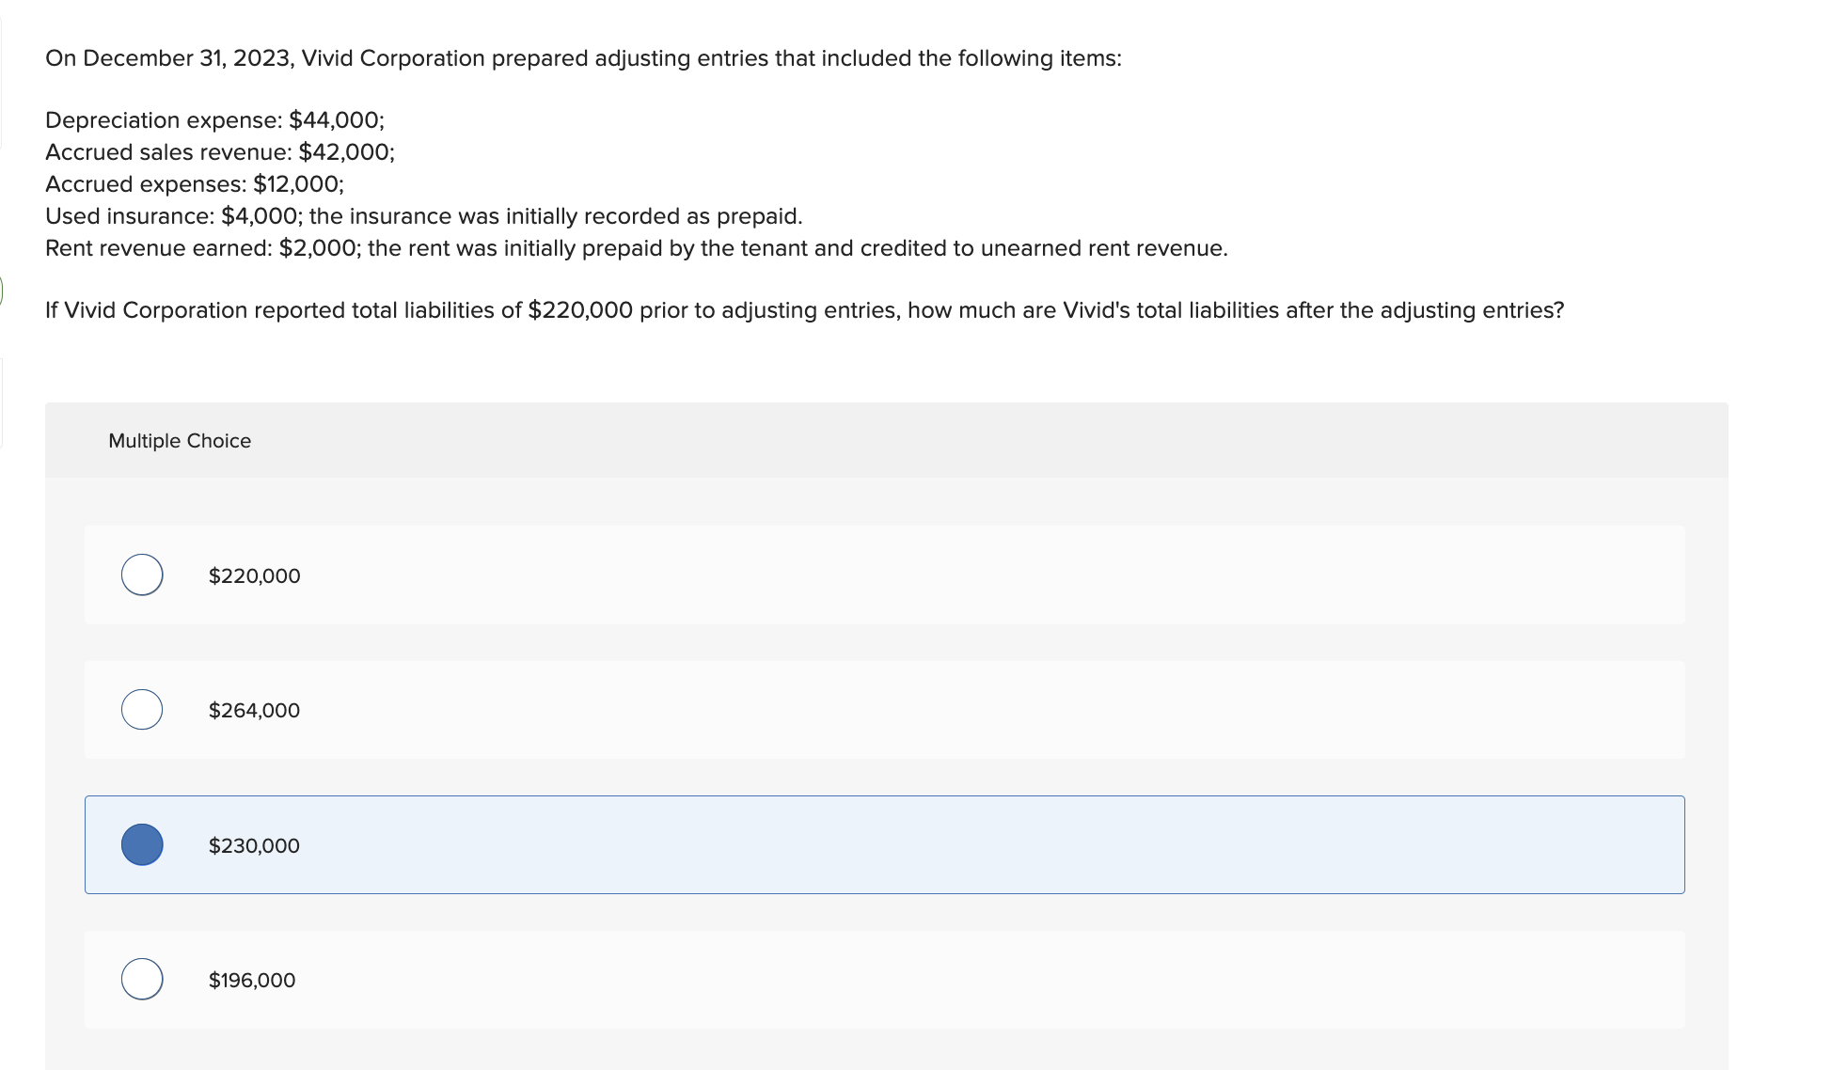Image resolution: width=1832 pixels, height=1070 pixels.
Task: Click the $220,000 option label text
Action: coord(254,574)
